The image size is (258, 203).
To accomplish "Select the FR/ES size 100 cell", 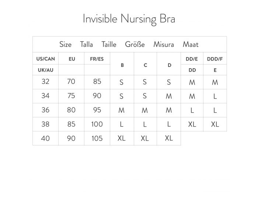I will [97, 124].
